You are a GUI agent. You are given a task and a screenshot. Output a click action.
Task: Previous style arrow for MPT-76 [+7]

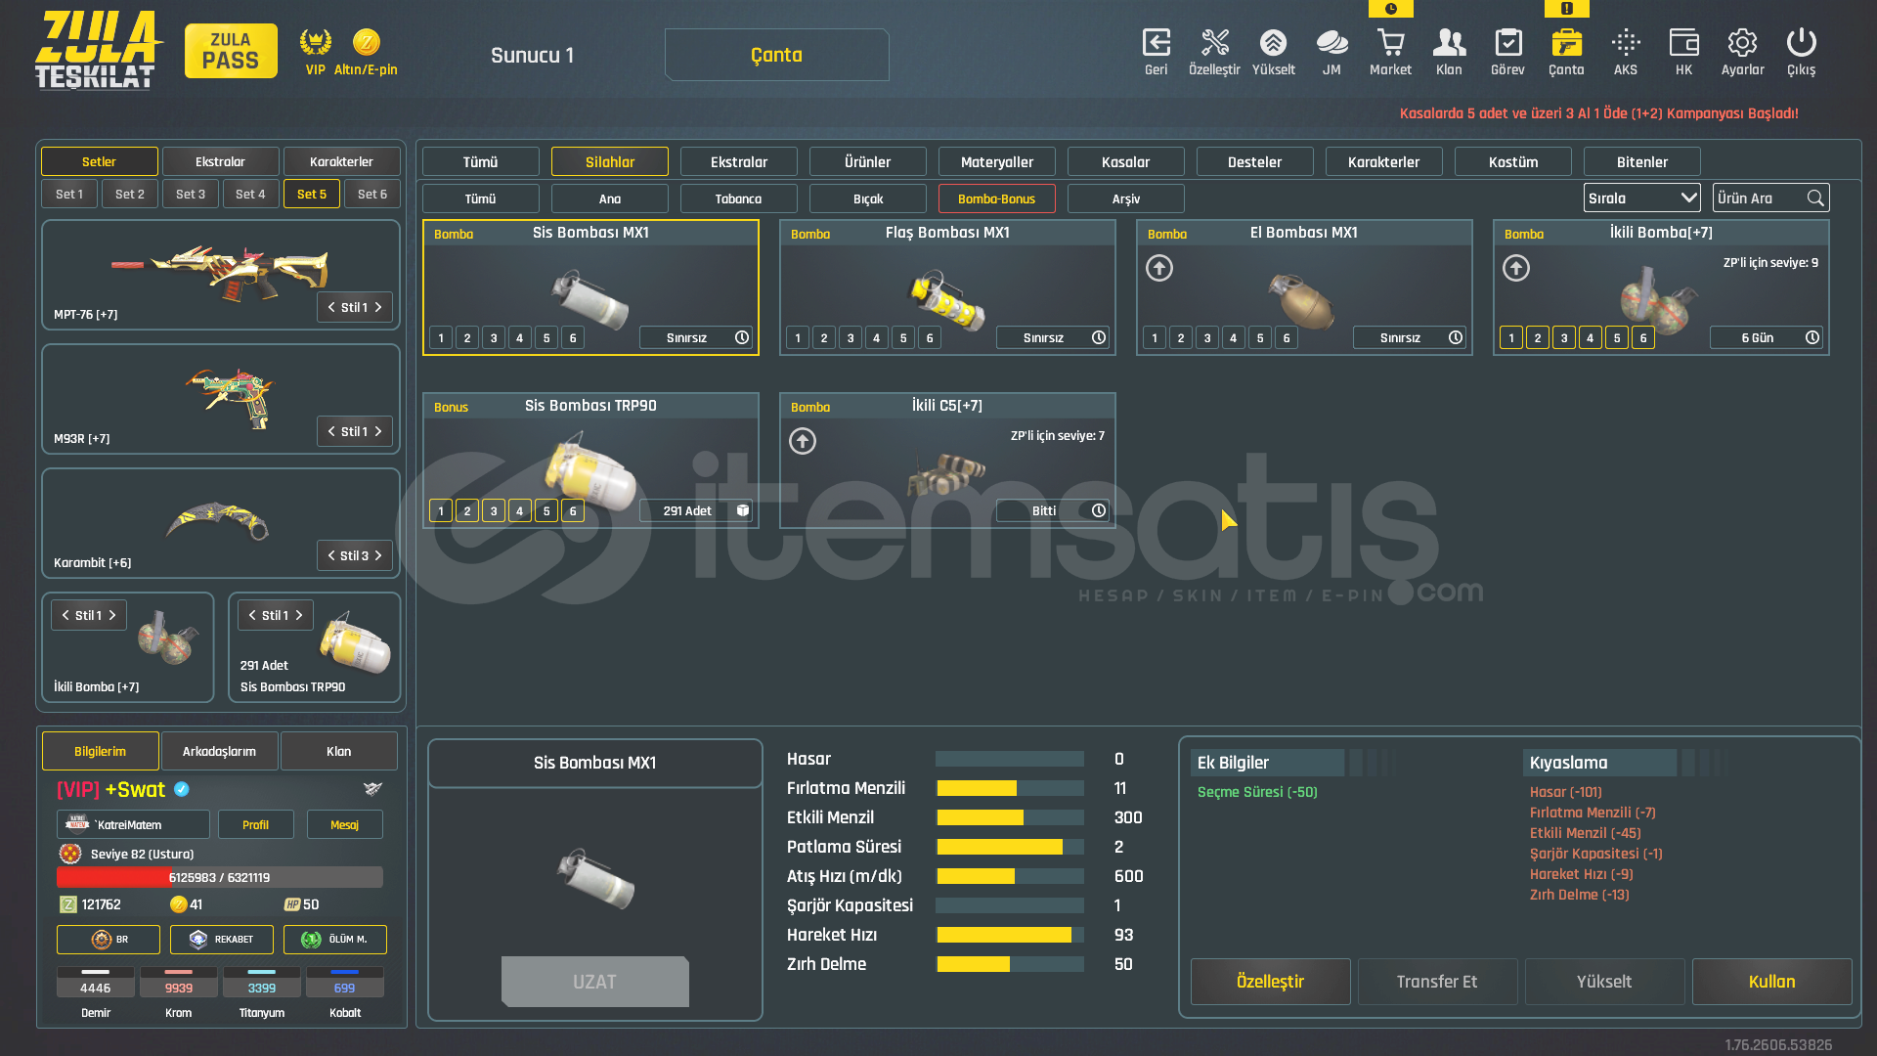coord(331,307)
